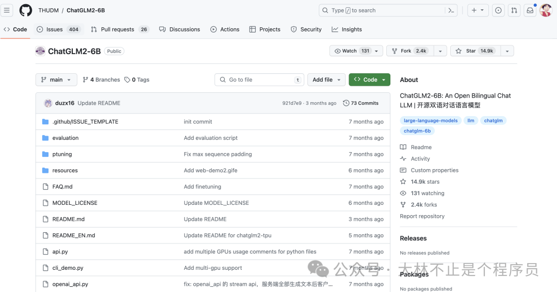Viewport: 557px width, 292px height.
Task: Expand the dropdown arrow next to Fork
Action: [x=440, y=51]
